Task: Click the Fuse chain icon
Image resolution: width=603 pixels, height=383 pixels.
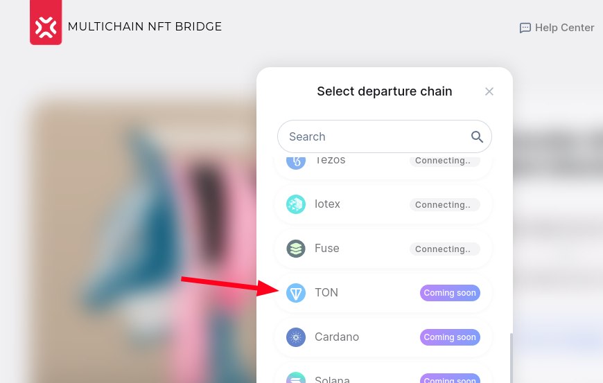Action: tap(296, 249)
